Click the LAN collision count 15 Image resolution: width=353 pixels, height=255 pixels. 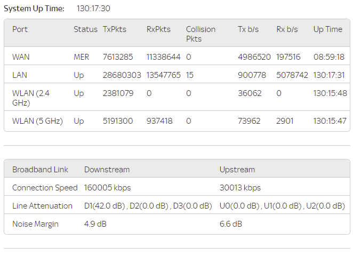tap(190, 75)
